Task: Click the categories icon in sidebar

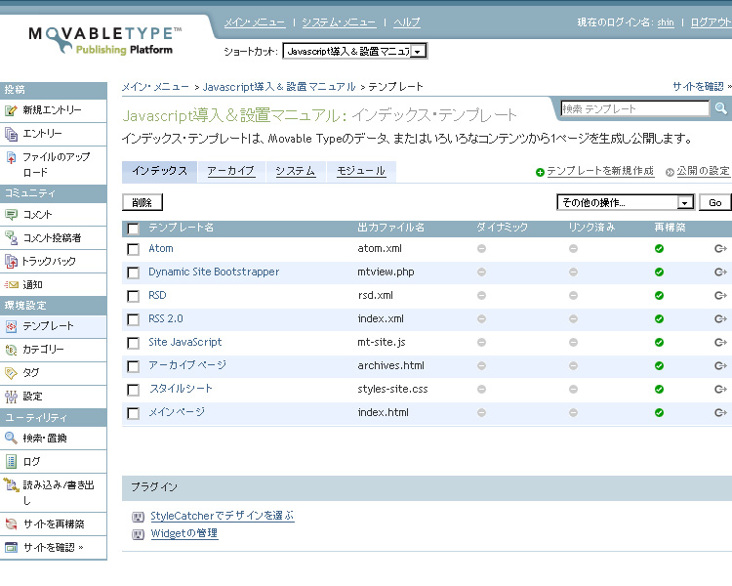Action: tap(11, 350)
